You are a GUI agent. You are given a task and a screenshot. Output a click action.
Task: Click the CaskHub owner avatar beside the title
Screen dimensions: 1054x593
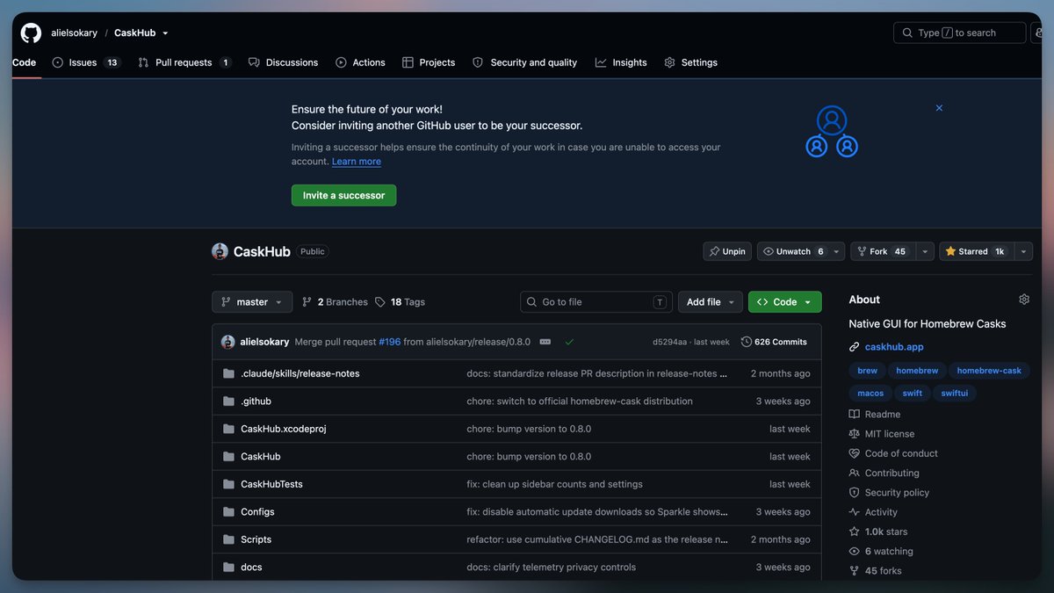click(x=220, y=251)
